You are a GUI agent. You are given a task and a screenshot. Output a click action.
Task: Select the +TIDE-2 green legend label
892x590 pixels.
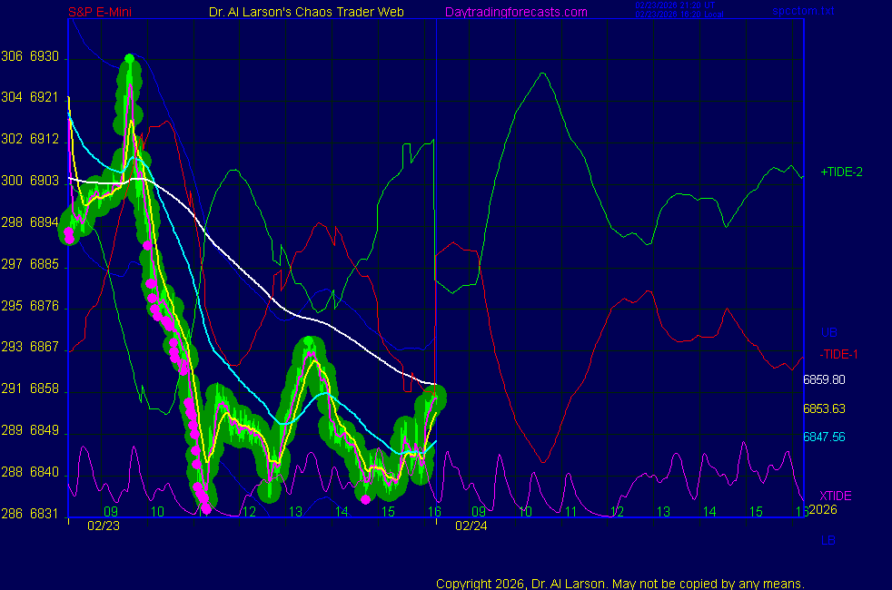coord(842,172)
